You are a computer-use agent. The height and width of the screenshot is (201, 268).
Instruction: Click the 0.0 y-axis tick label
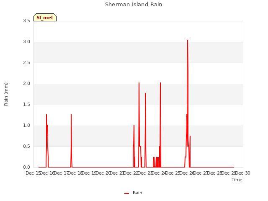coord(26,167)
